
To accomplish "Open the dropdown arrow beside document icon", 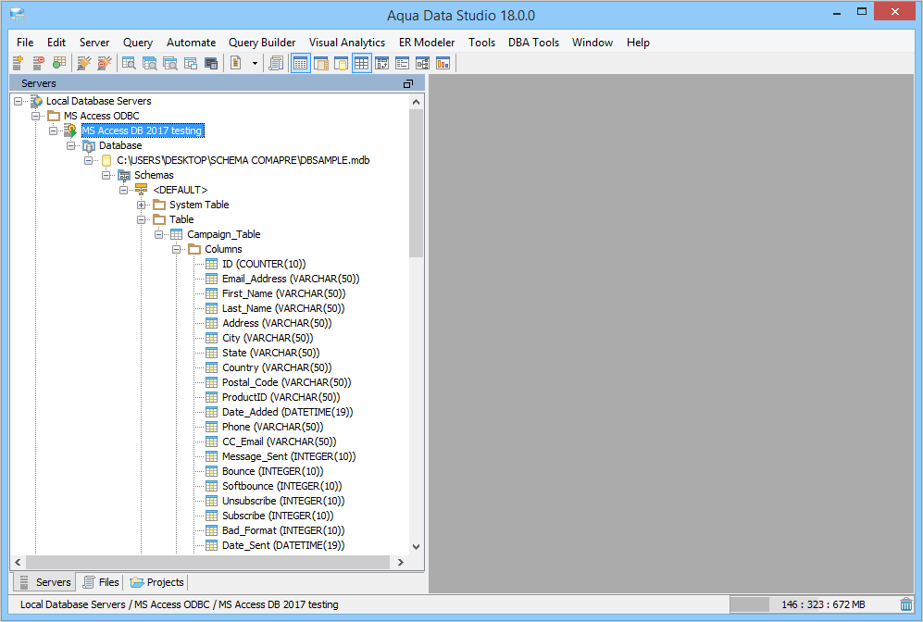I will pyautogui.click(x=255, y=63).
